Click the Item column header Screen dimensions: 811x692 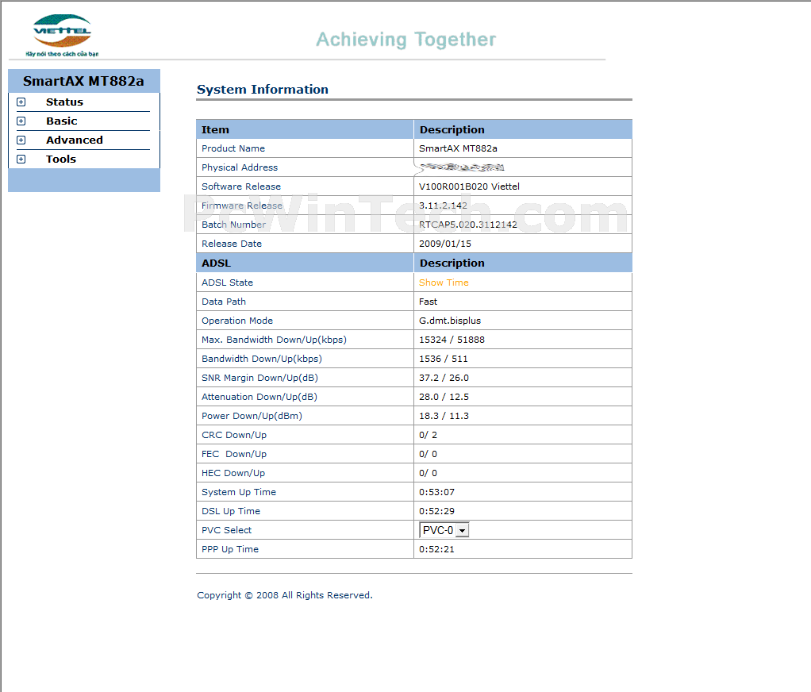[215, 130]
